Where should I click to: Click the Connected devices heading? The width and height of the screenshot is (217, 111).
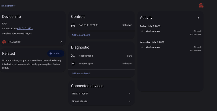coord(87,86)
